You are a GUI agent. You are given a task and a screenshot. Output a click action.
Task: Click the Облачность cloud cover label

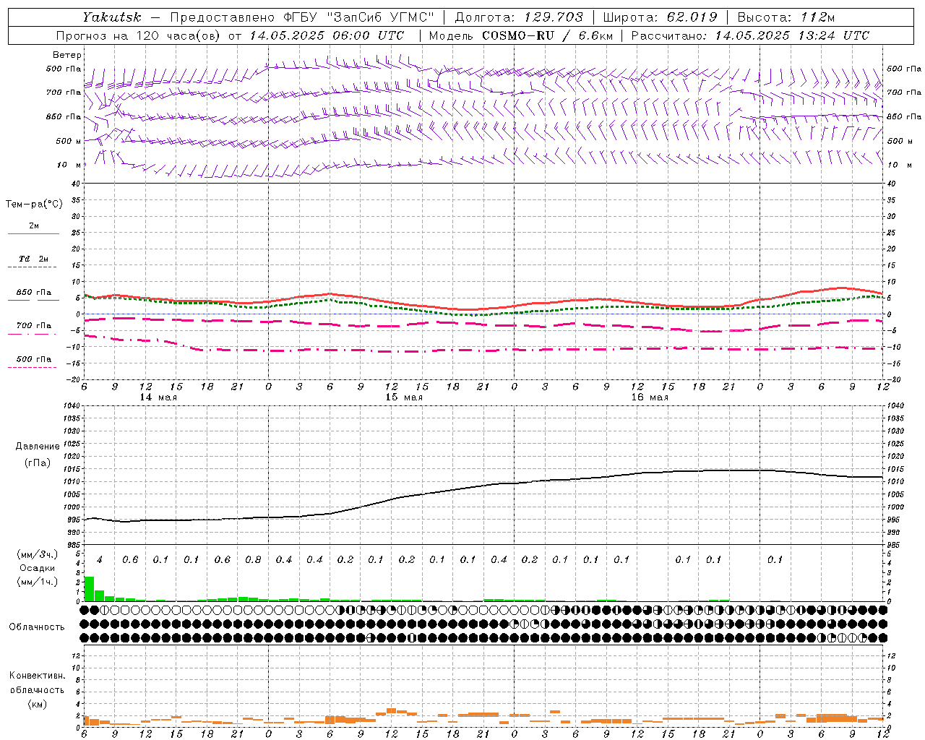[37, 627]
